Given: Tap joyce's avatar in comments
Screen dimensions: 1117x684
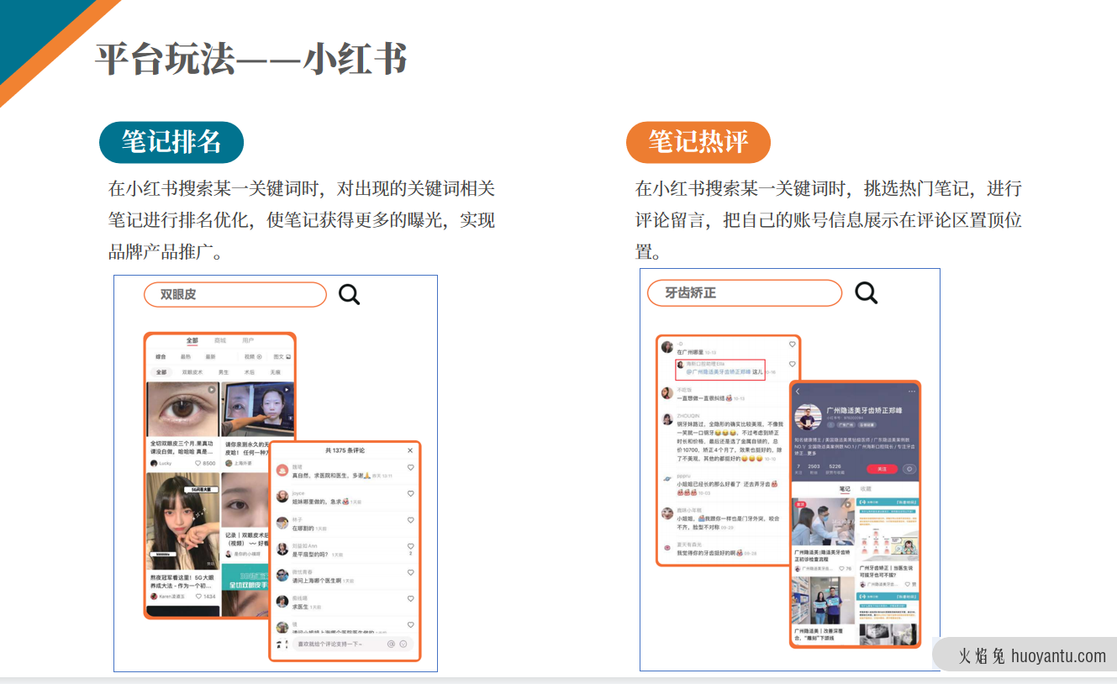Looking at the screenshot, I should (282, 496).
